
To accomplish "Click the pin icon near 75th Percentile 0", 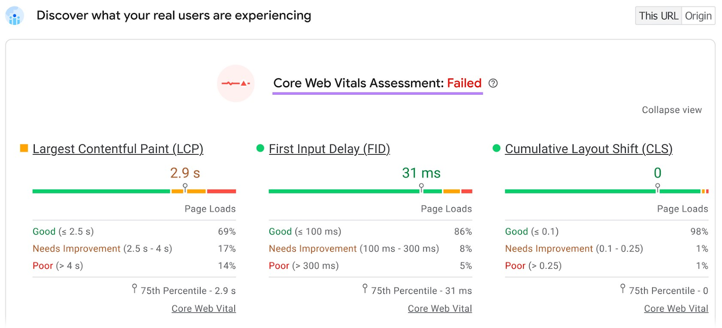I will [623, 287].
